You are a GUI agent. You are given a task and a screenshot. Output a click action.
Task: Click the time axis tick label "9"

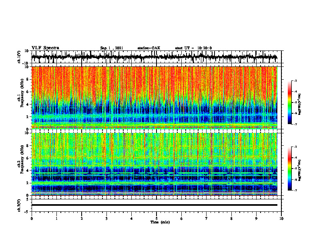[256, 219]
